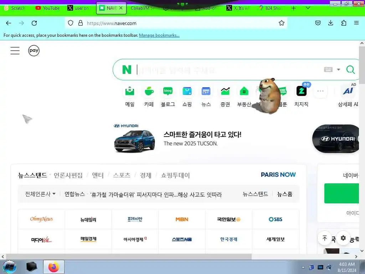This screenshot has width=365, height=274.
Task: Open the Firefox downloads icon
Action: tap(330, 23)
